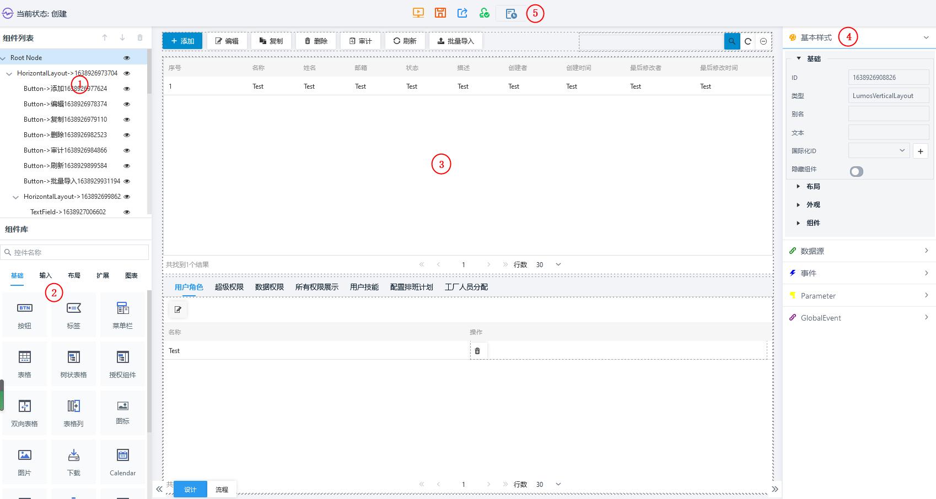
Task: Select the 授权组件 component
Action: 122,364
